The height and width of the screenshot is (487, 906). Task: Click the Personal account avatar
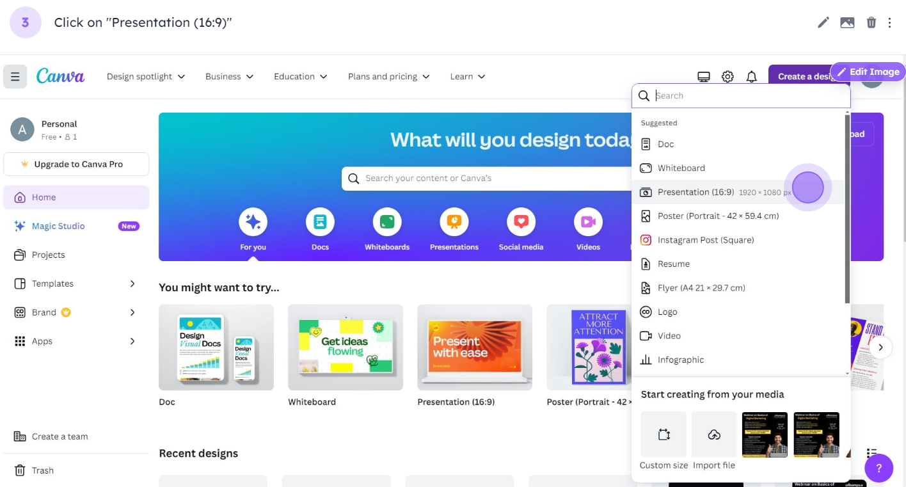coord(22,130)
